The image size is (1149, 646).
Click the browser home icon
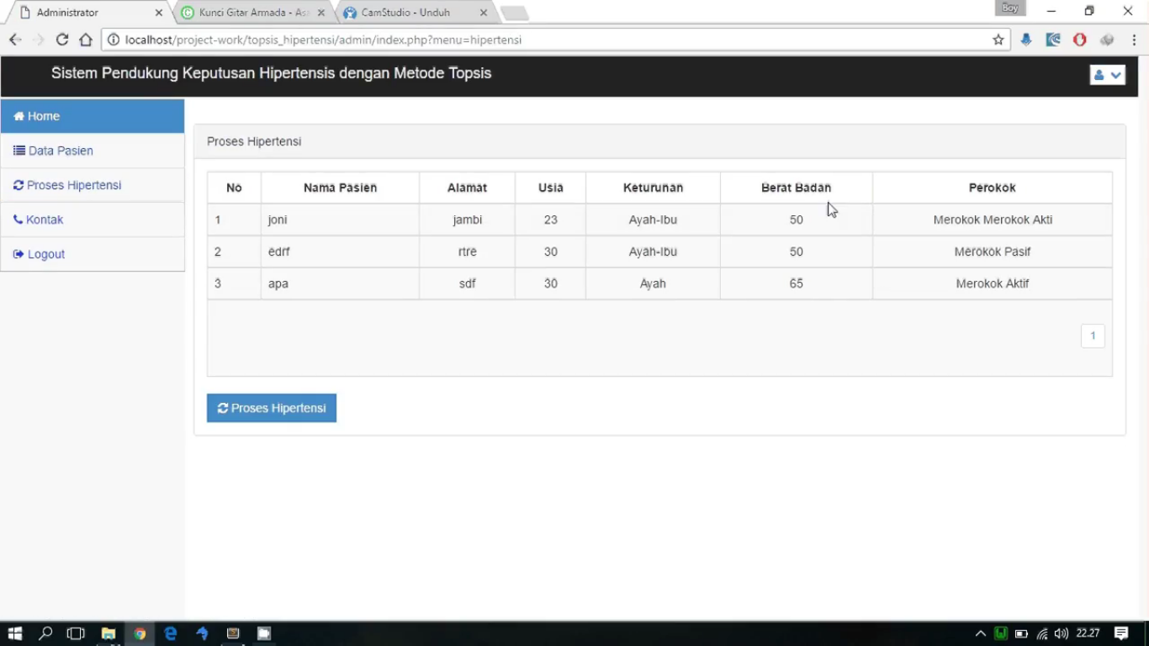tap(86, 40)
